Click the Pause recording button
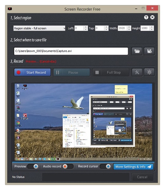The image size is (165, 190). (72, 72)
